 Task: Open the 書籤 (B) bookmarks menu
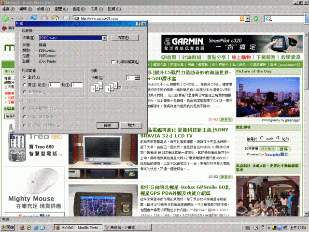[x=79, y=9]
